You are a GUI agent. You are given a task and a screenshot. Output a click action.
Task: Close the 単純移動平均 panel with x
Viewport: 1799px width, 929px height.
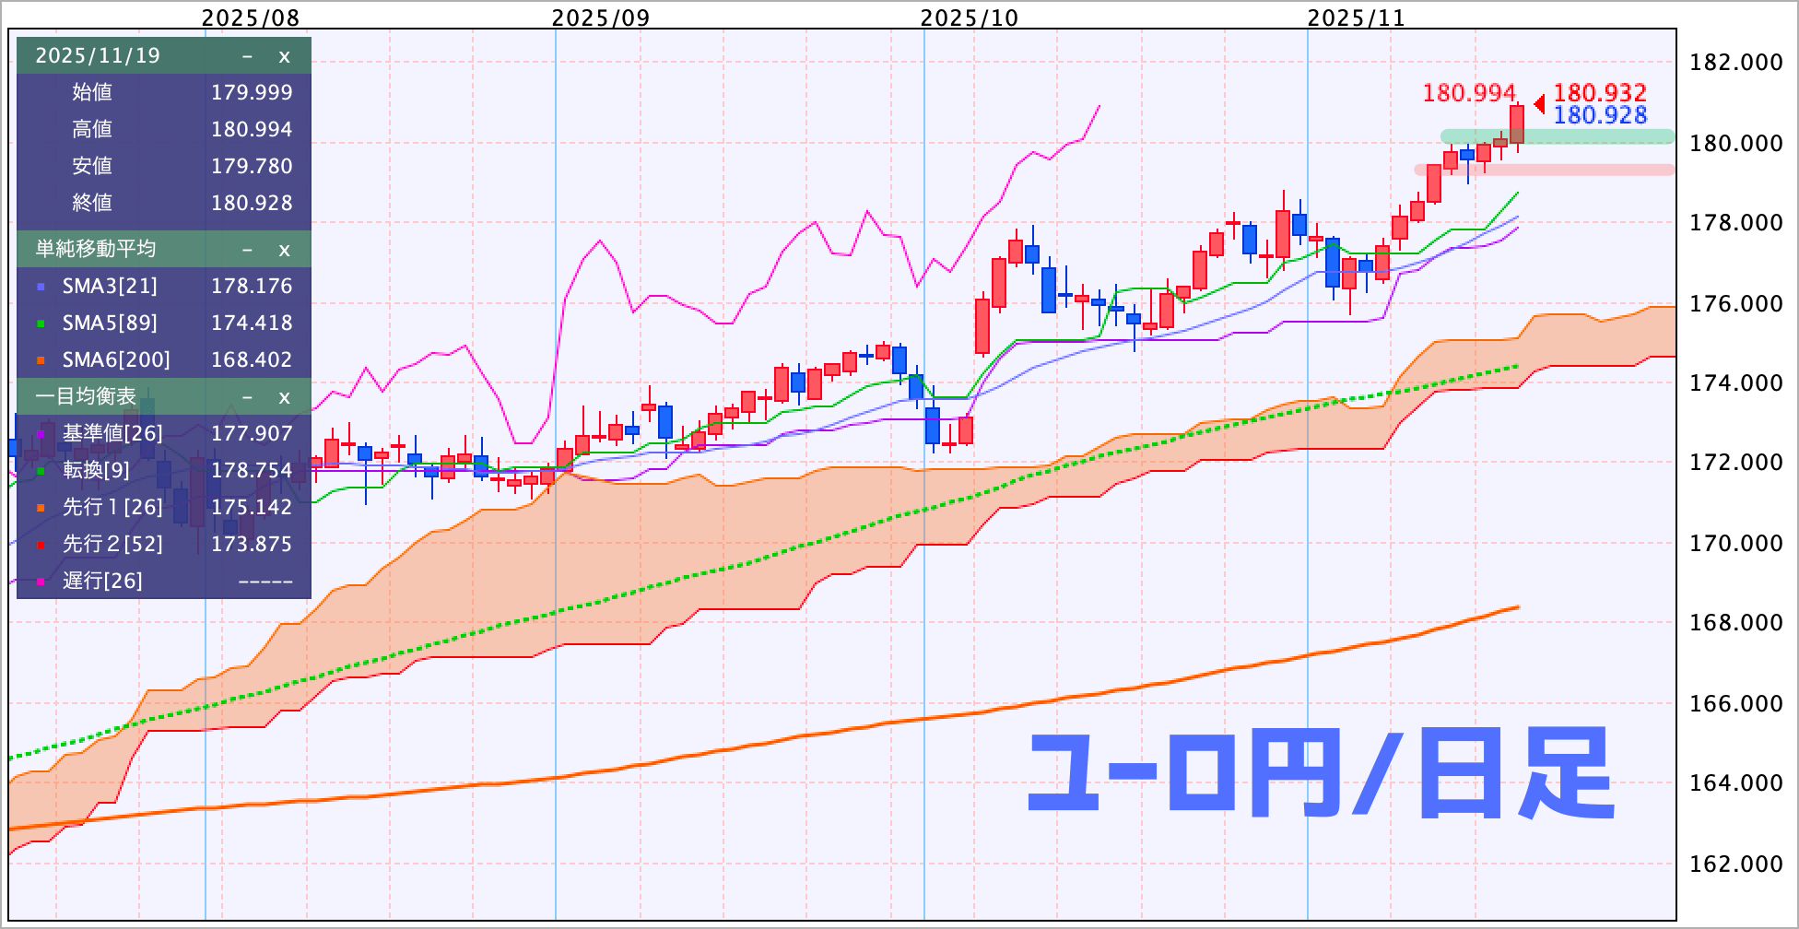pyautogui.click(x=284, y=250)
